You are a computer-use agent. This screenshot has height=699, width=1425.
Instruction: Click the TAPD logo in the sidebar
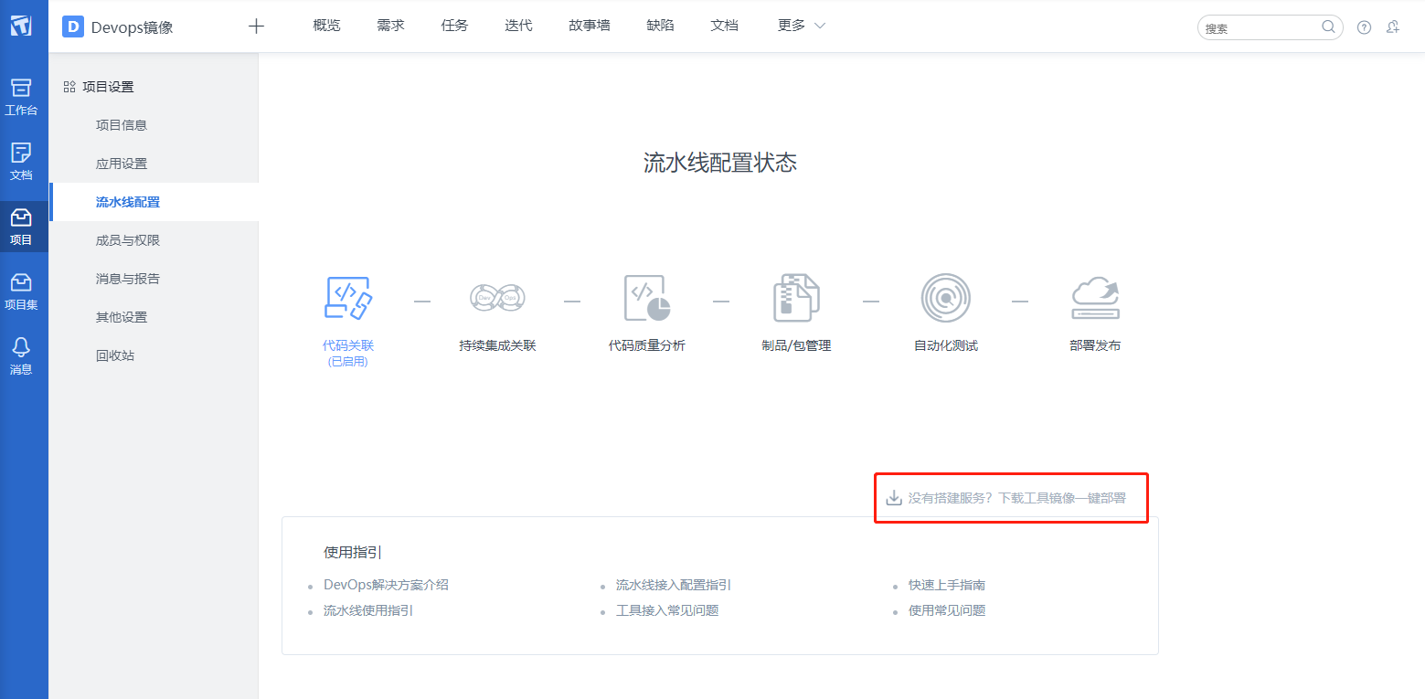click(21, 26)
